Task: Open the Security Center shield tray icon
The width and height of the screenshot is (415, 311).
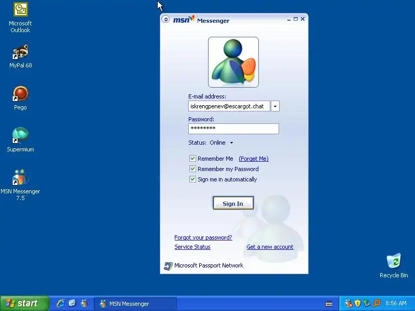Action: [357, 303]
